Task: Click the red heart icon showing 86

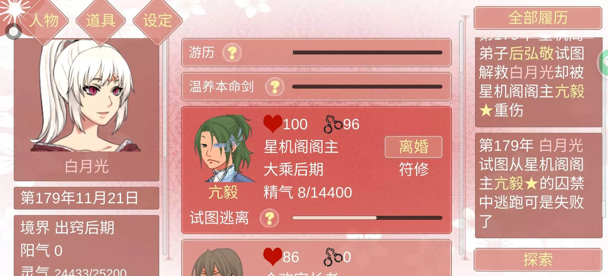Action: coord(273,257)
